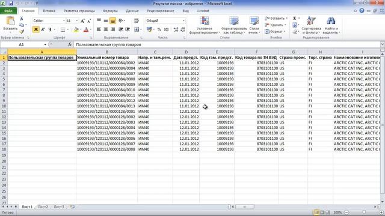Open Sort and Filter (Сортировка и фильтр)
This screenshot has width=385, height=216.
[312, 25]
